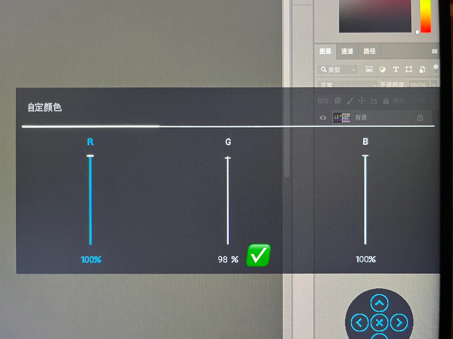
Task: Filter for shape layers icon
Action: 409,69
